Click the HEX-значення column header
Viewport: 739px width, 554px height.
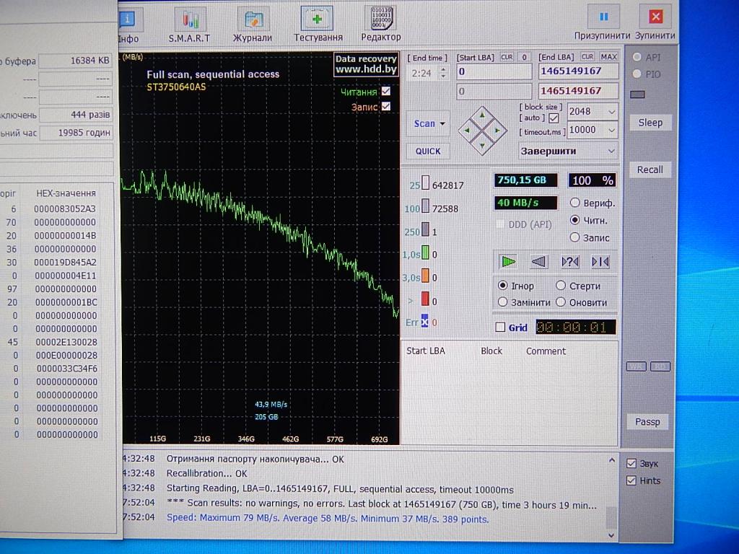[x=66, y=193]
